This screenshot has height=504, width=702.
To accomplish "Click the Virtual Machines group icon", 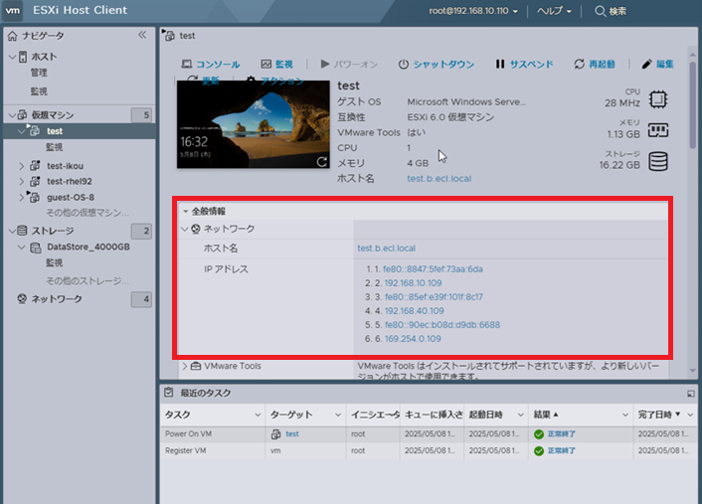I will [22, 115].
